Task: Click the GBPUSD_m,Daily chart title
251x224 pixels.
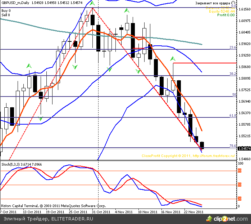Action: pos(15,3)
